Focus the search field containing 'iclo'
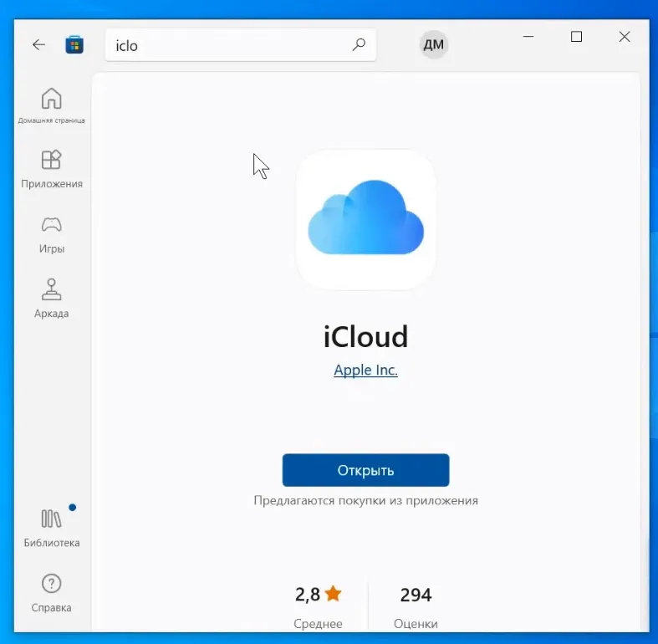The height and width of the screenshot is (644, 658). click(241, 45)
